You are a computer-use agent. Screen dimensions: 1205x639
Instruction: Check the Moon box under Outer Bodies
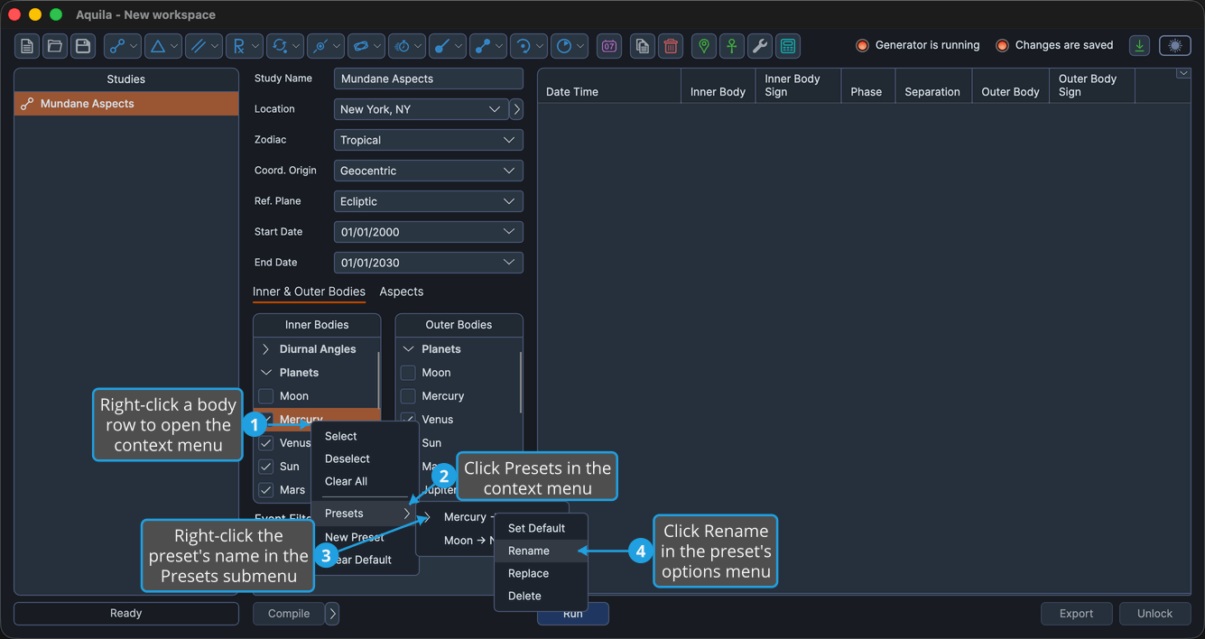click(408, 373)
